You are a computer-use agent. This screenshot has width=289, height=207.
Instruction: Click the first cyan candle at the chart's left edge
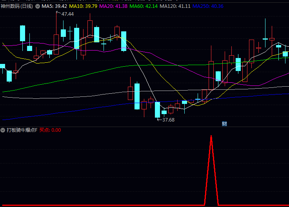click(x=2, y=66)
